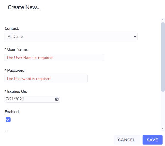Click the Expires On field label
Image resolution: width=165 pixels, height=146 pixels.
tap(16, 92)
